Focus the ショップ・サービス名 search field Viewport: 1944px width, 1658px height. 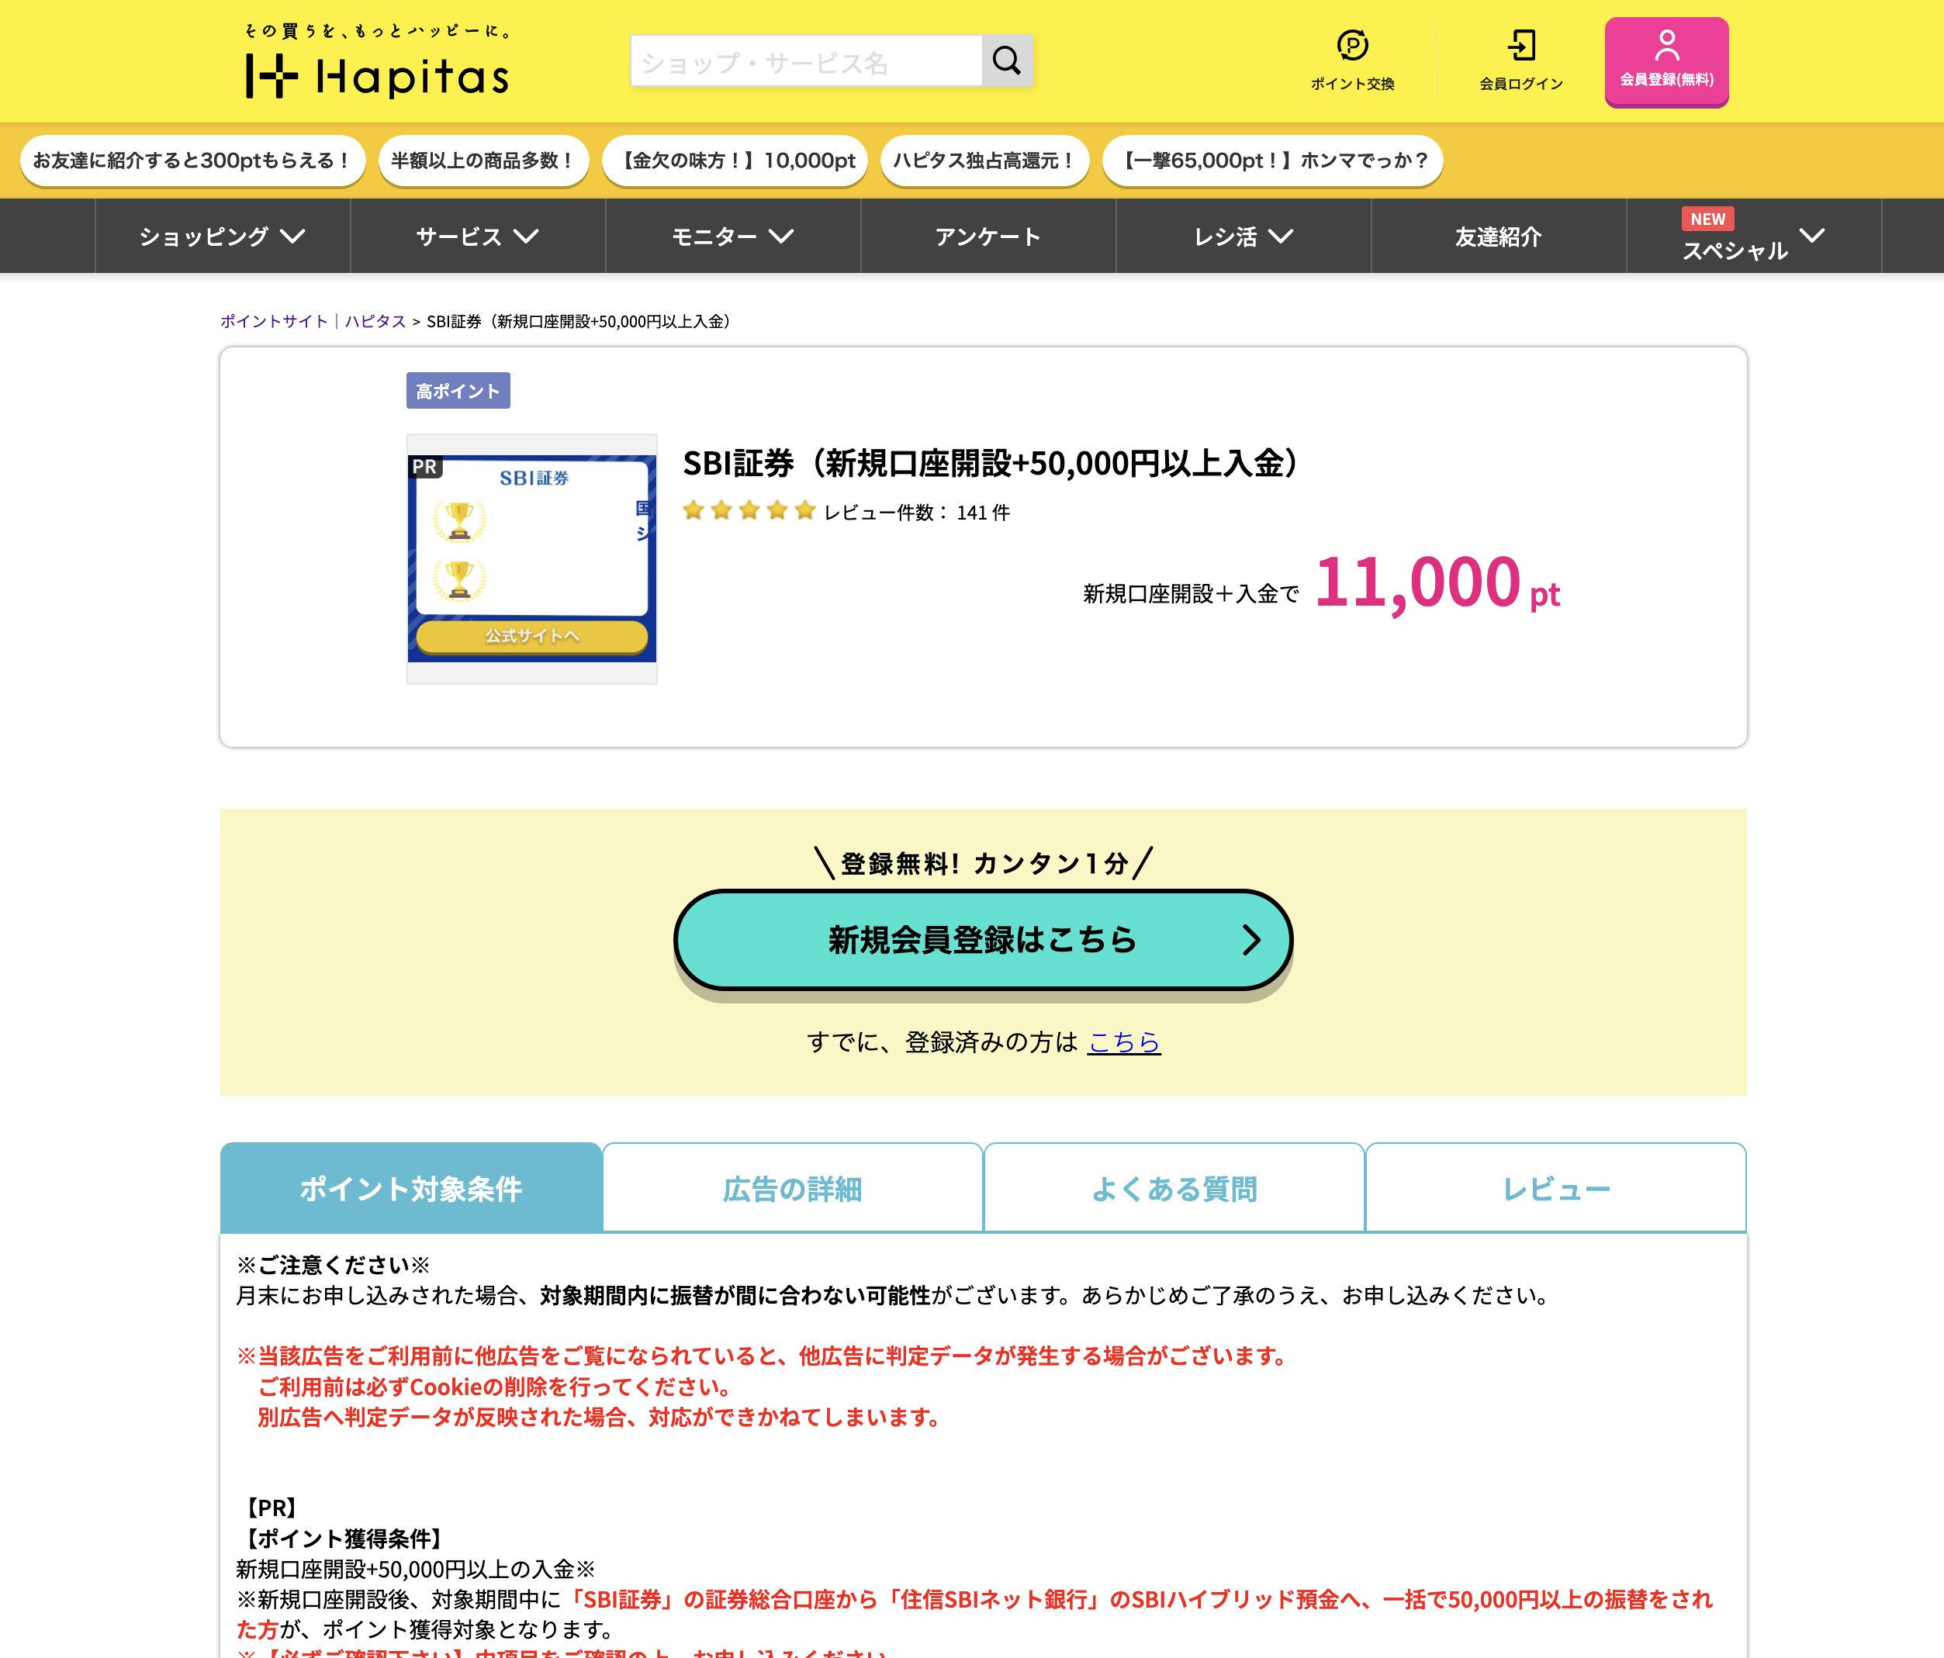tap(806, 61)
